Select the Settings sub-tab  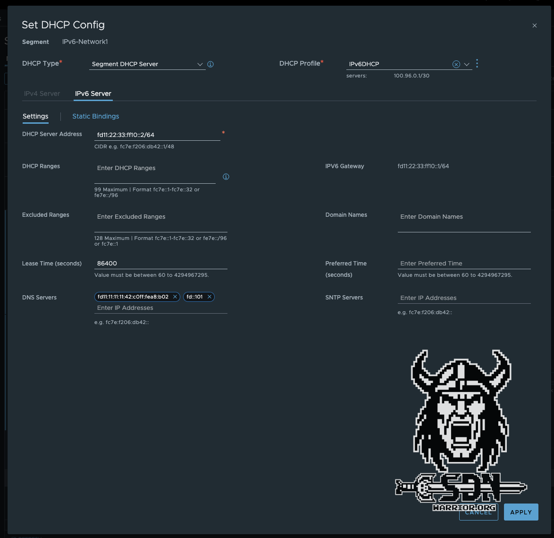[x=35, y=116]
